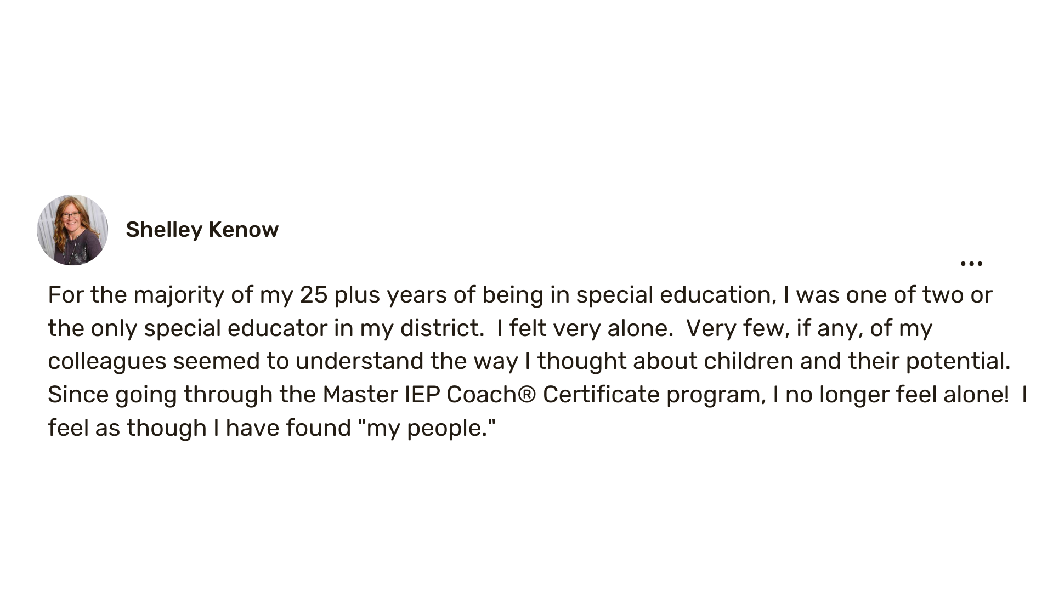Click the phrase "my people" in quotes
This screenshot has height=592, width=1053.
pos(426,428)
